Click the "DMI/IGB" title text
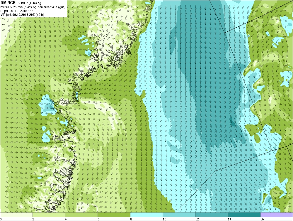This screenshot has height=221, width=293. [x=8, y=3]
